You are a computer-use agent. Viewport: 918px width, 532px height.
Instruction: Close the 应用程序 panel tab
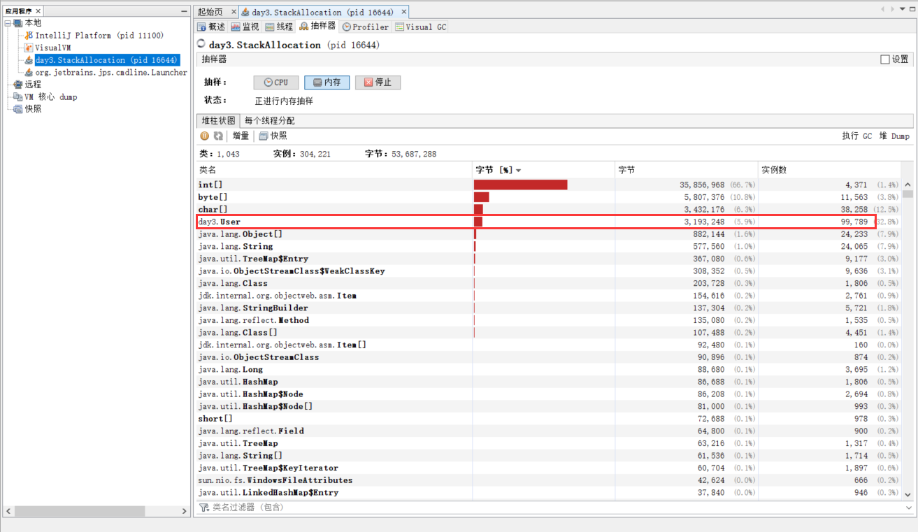(x=38, y=11)
